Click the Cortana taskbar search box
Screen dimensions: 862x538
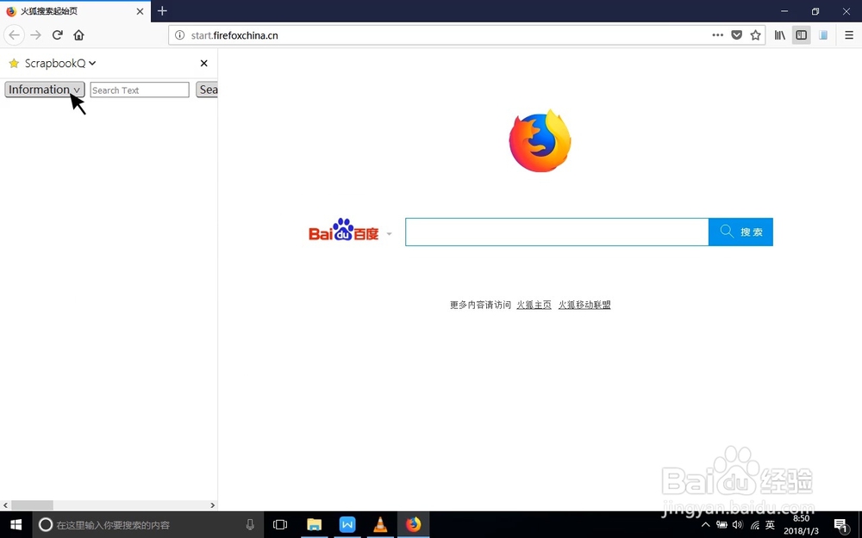tap(148, 525)
